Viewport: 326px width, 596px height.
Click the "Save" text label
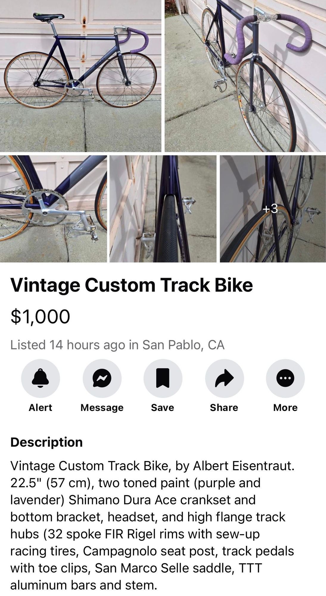[163, 408]
